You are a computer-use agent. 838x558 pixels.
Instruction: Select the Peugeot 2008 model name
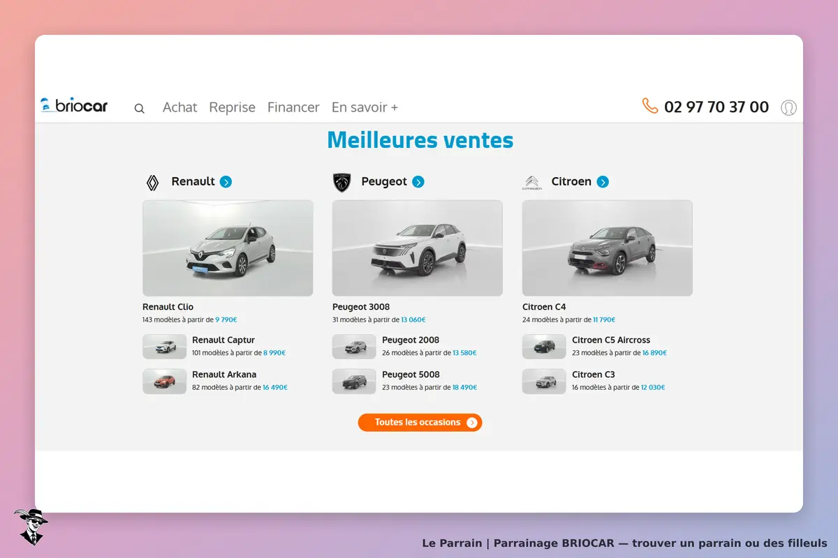[x=411, y=340]
